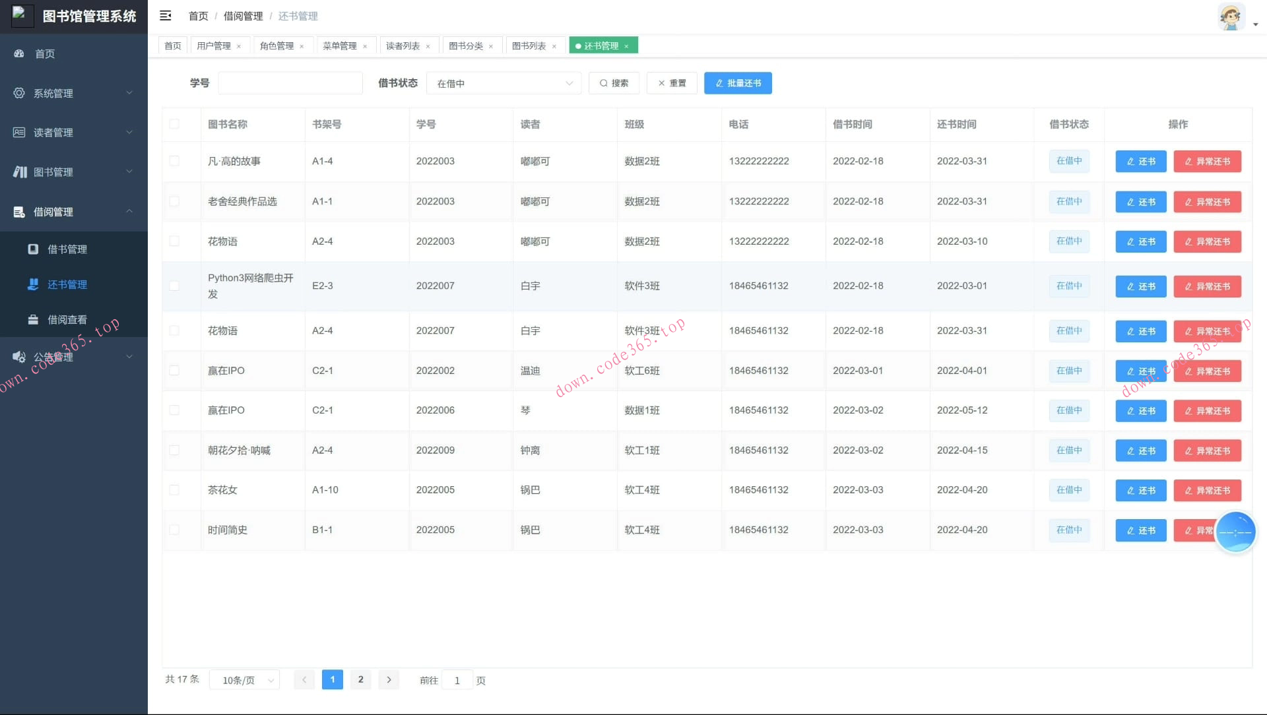The height and width of the screenshot is (715, 1267).
Task: Switch to the 图书列表 tab
Action: click(x=529, y=46)
